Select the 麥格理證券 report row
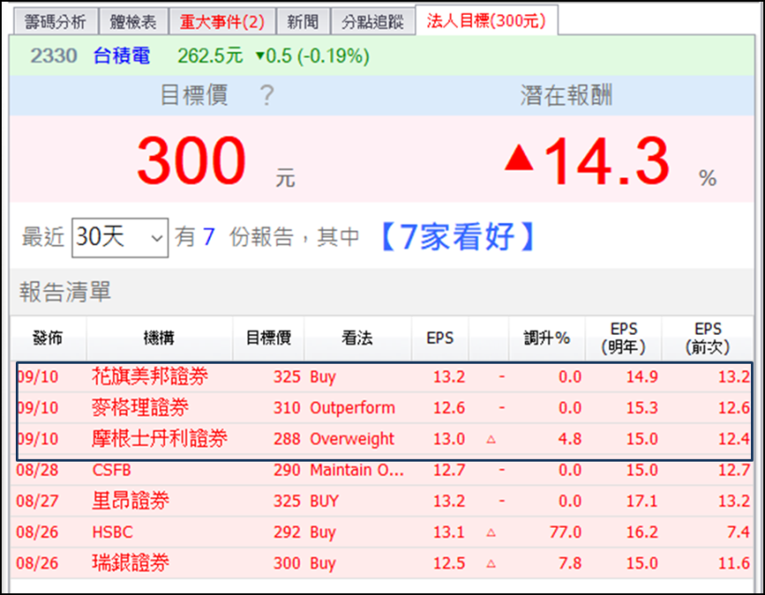 click(382, 408)
